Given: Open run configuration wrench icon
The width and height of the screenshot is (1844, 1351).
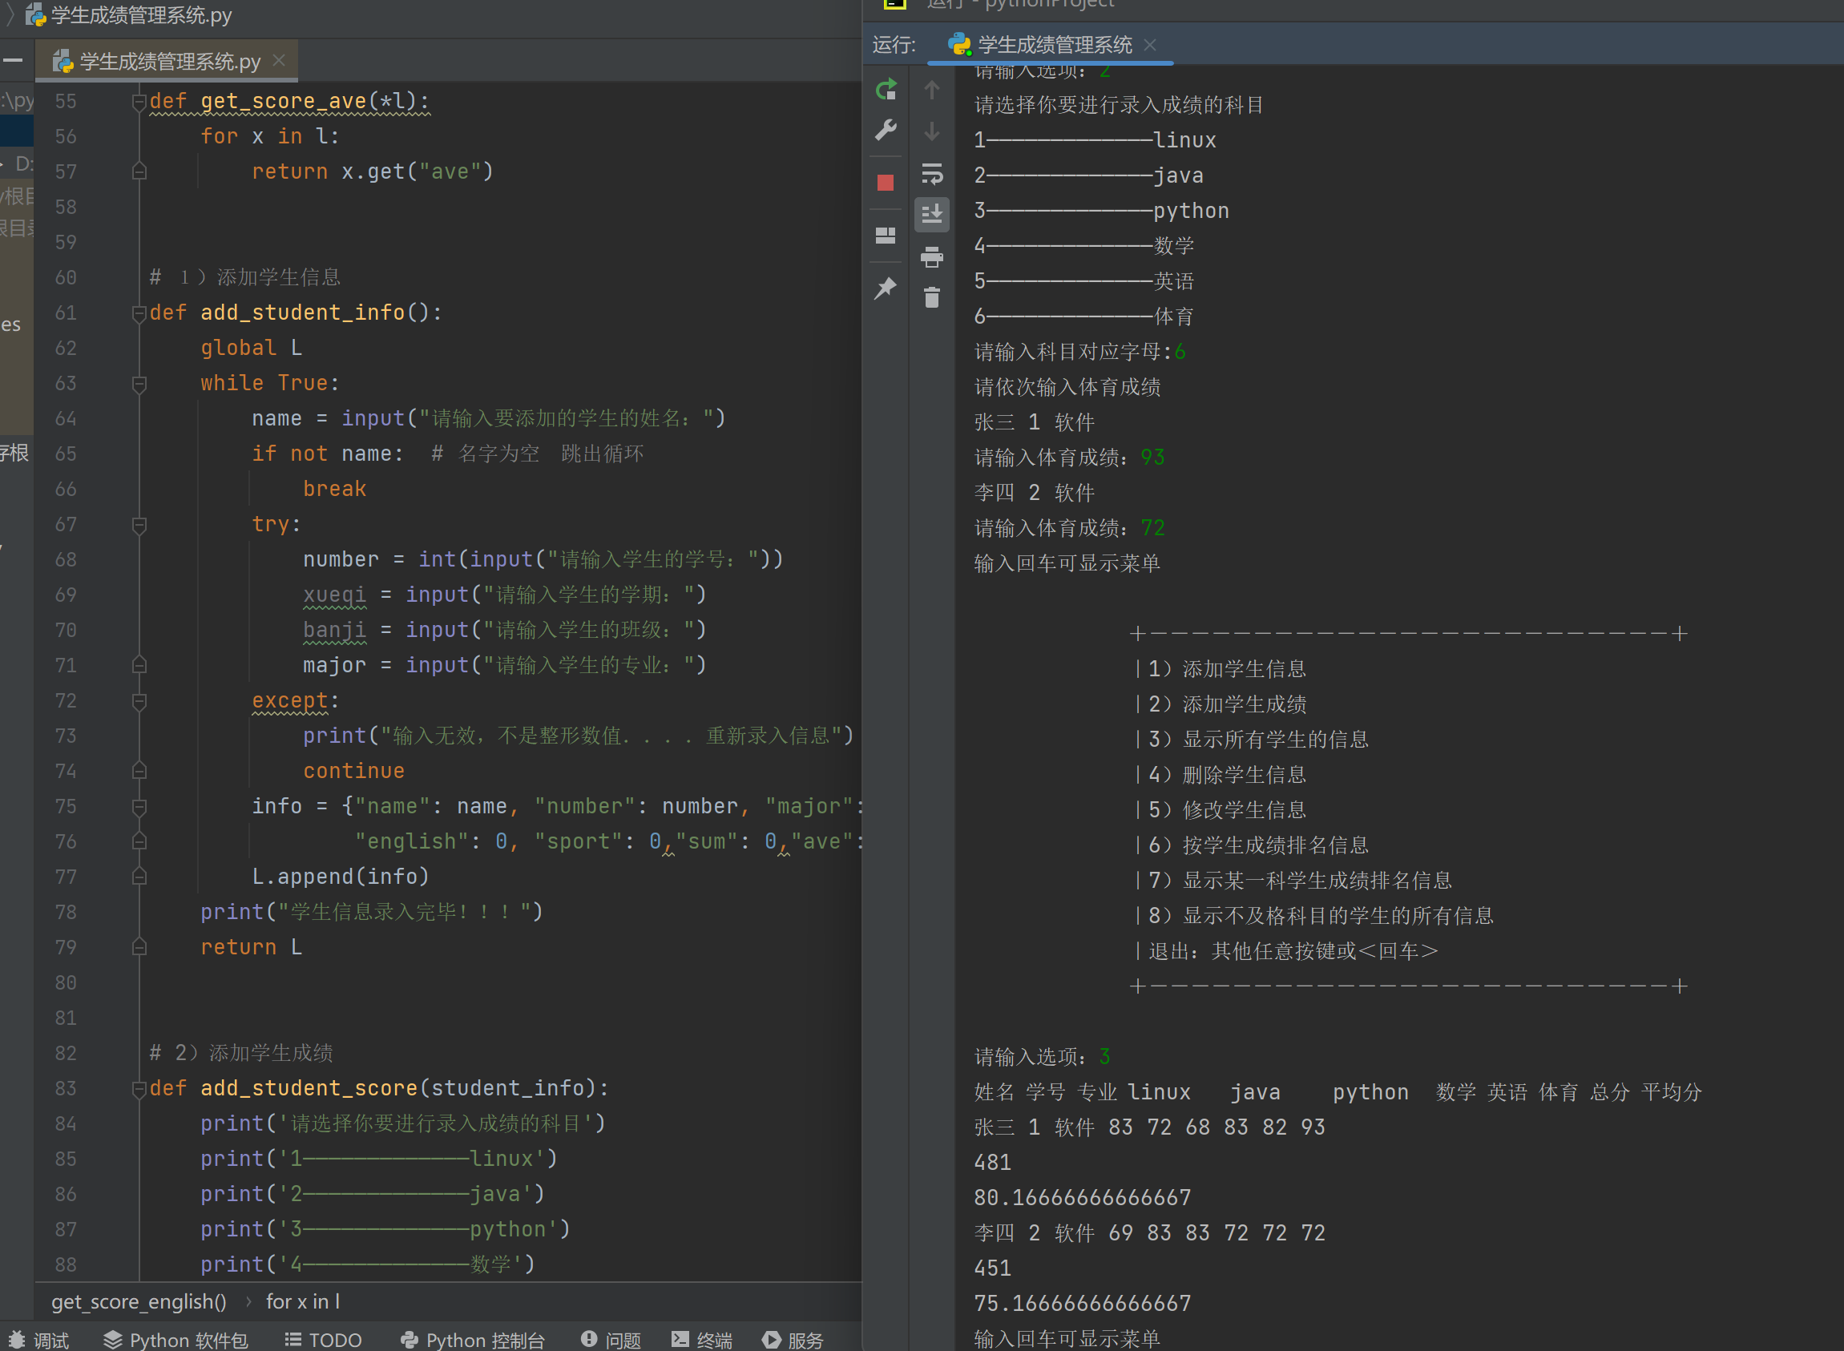Looking at the screenshot, I should [886, 130].
